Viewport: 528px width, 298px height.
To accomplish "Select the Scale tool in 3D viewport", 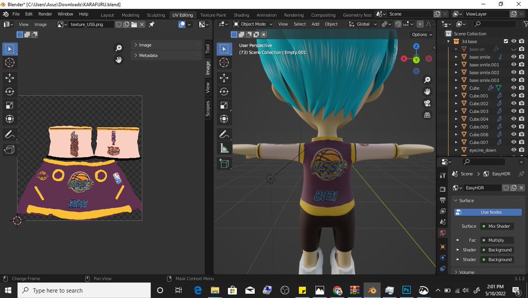I will click(x=224, y=105).
